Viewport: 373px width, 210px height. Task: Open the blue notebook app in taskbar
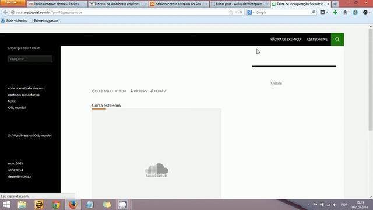pyautogui.click(x=90, y=205)
